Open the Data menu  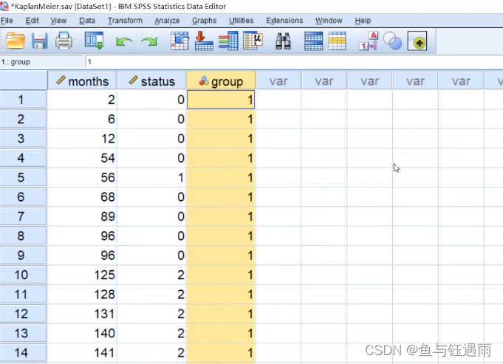point(87,21)
